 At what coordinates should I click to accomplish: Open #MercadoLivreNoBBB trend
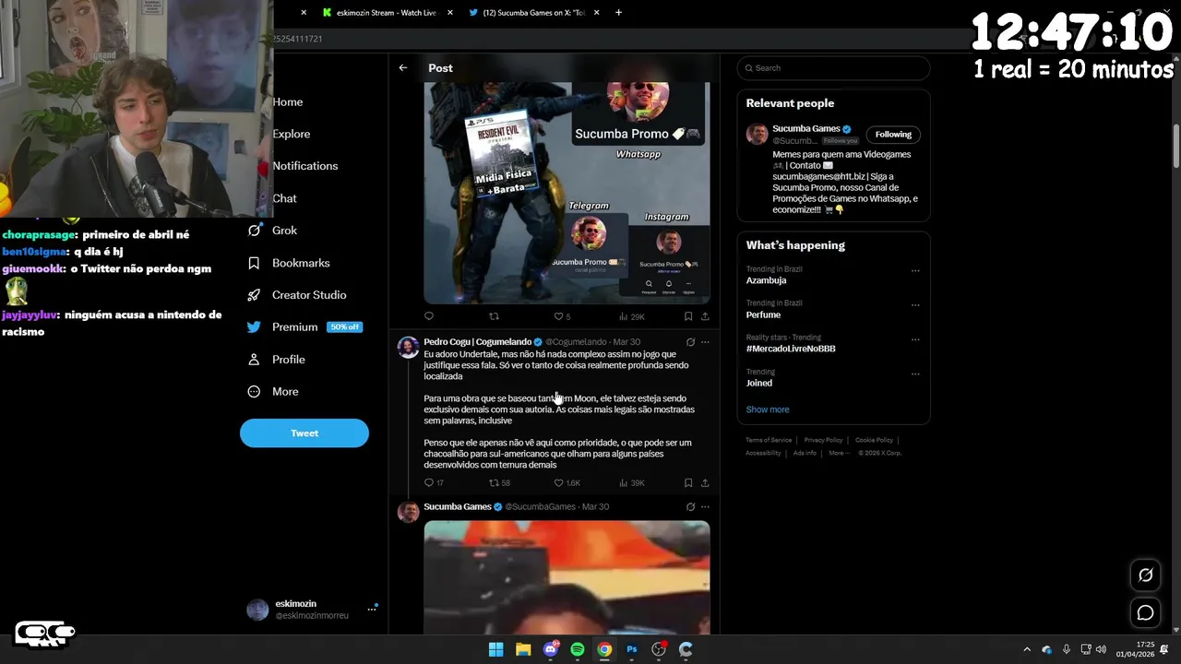[791, 349]
